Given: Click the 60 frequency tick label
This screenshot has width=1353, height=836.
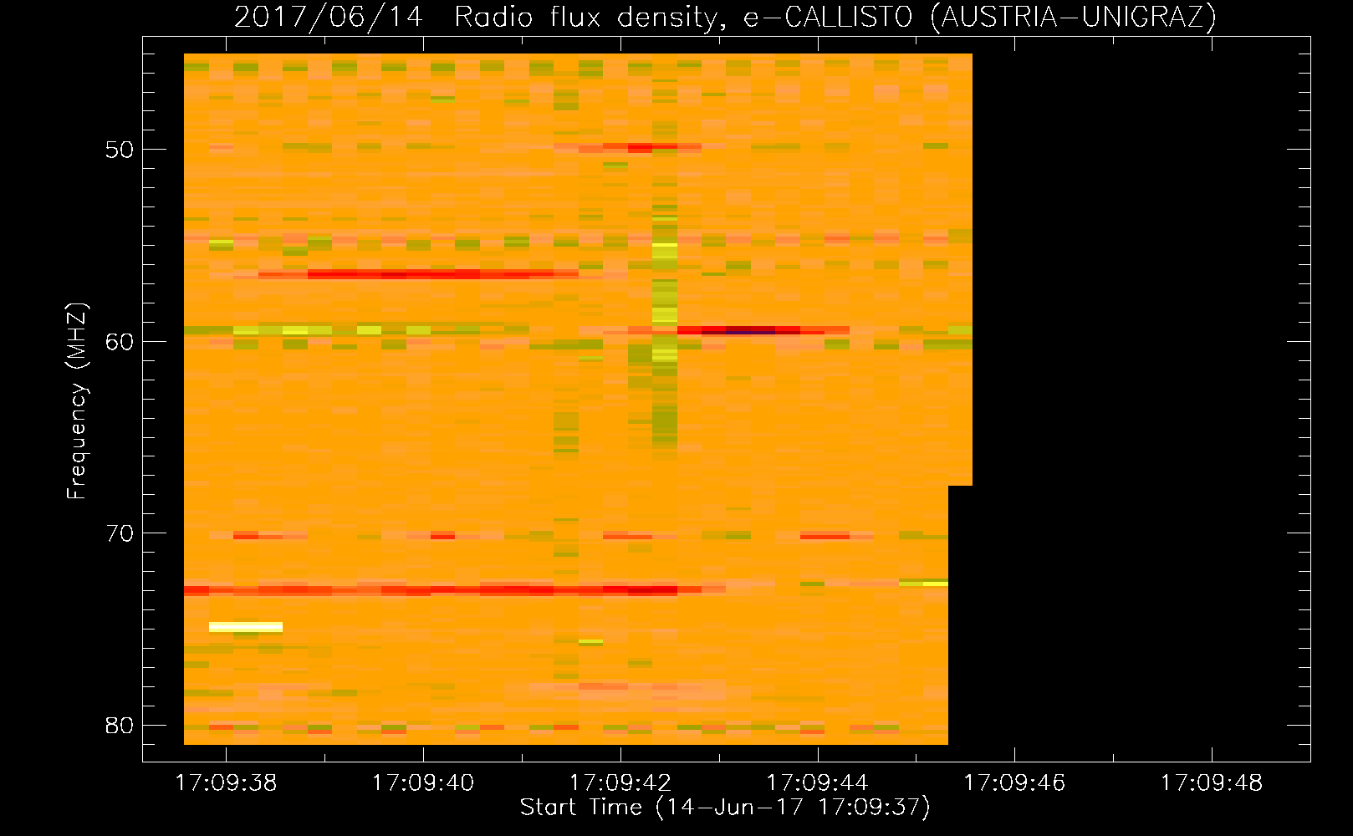Looking at the screenshot, I should [x=120, y=341].
